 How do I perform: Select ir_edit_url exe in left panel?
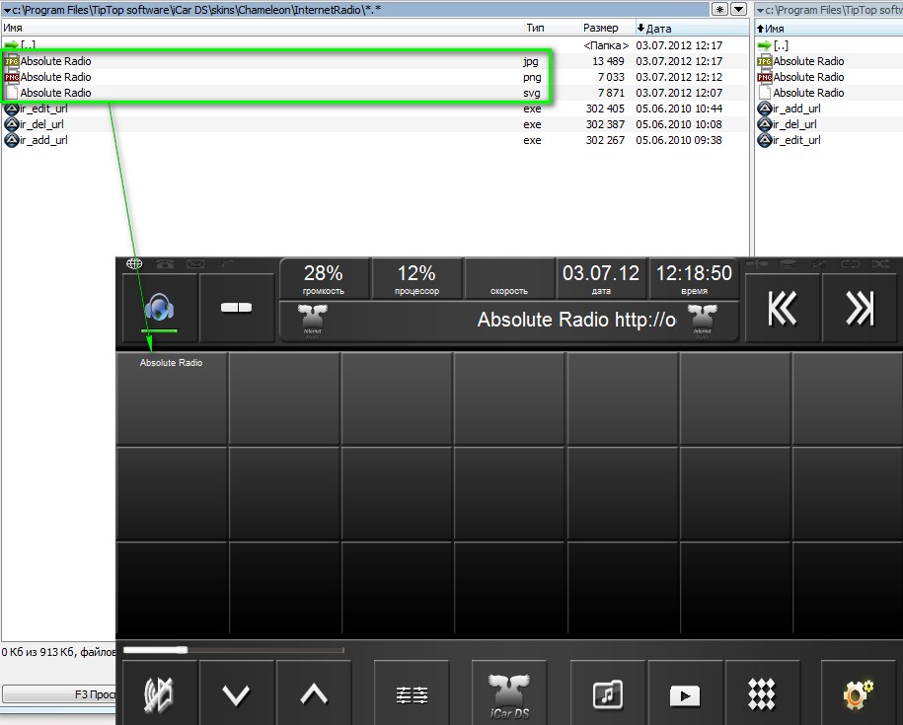click(374, 109)
